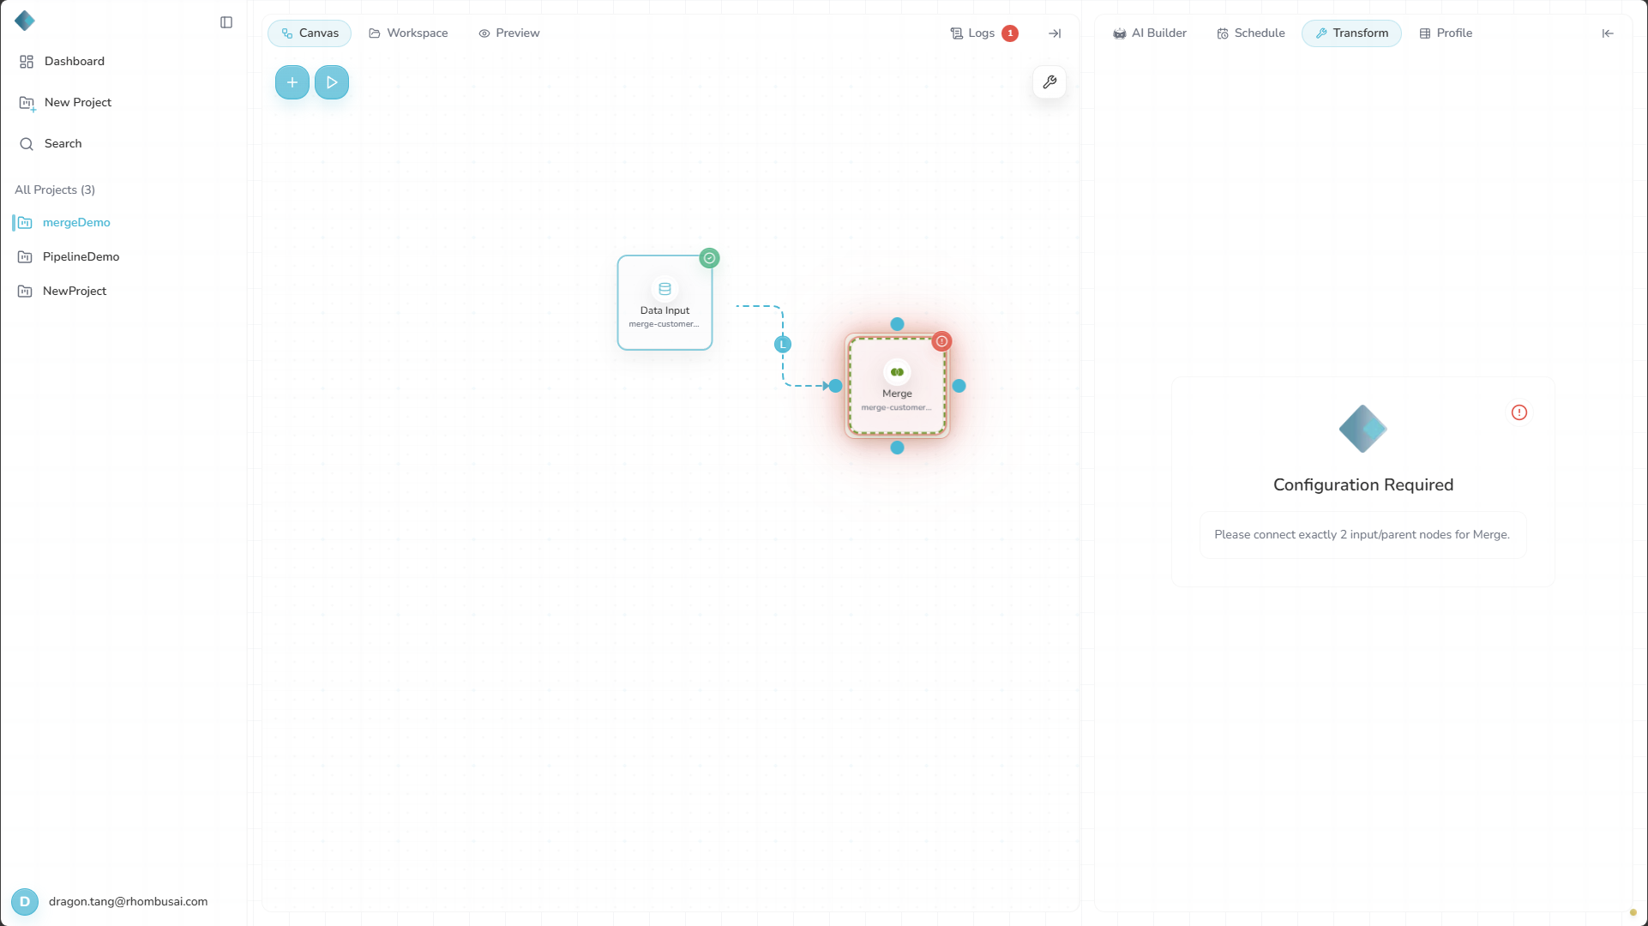Select the Data Input node

665,303
